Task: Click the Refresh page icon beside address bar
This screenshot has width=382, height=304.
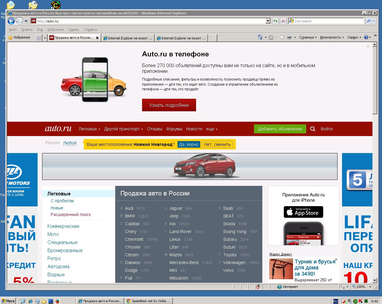Action: (275, 21)
